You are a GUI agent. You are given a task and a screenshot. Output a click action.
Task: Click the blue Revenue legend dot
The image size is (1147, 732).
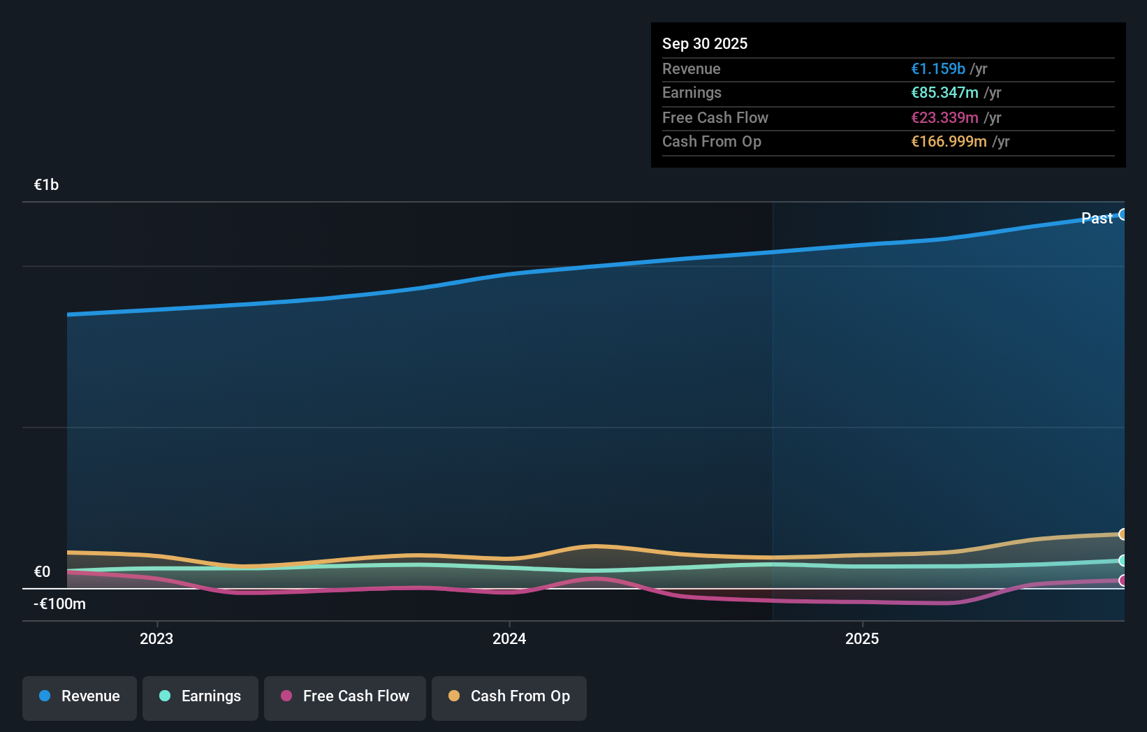point(43,696)
